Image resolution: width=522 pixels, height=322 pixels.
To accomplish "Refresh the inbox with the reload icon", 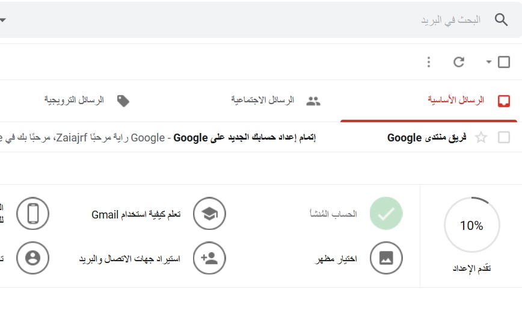I will coord(459,62).
